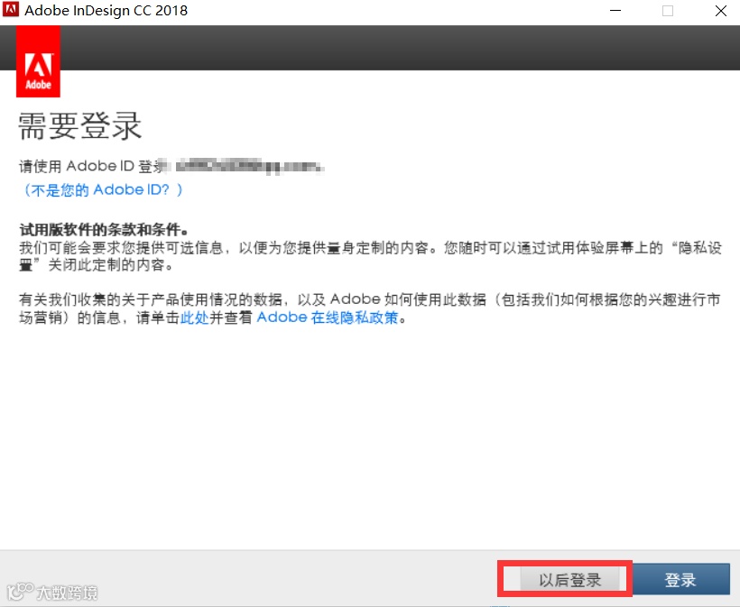Click the red Adobe logo badge

(38, 62)
